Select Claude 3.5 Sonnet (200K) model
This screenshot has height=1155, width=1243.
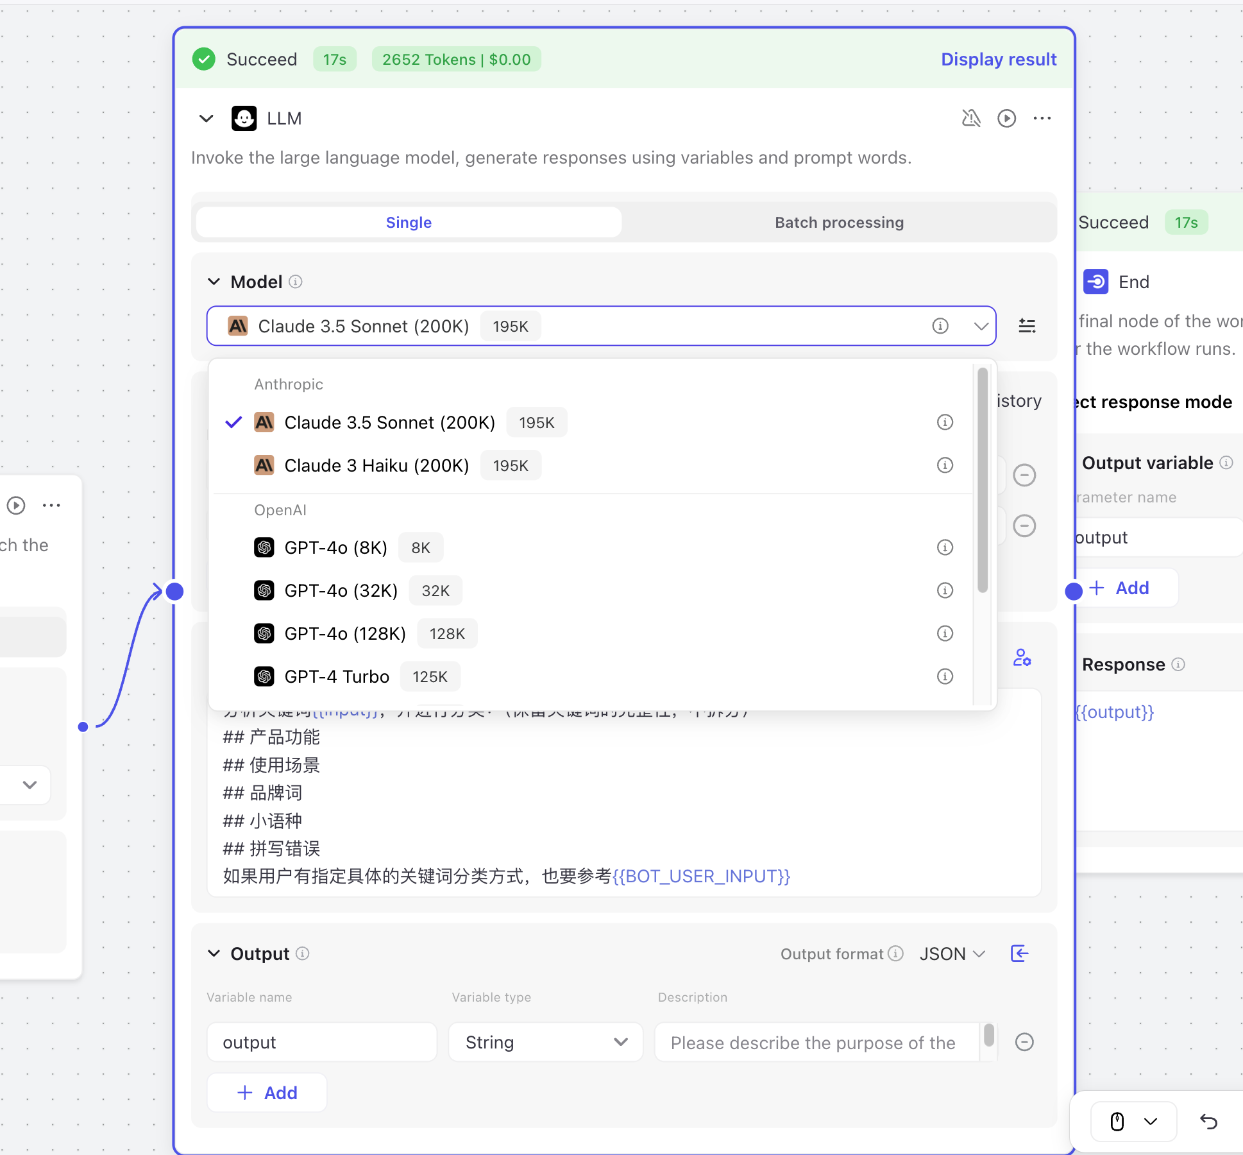(x=593, y=422)
